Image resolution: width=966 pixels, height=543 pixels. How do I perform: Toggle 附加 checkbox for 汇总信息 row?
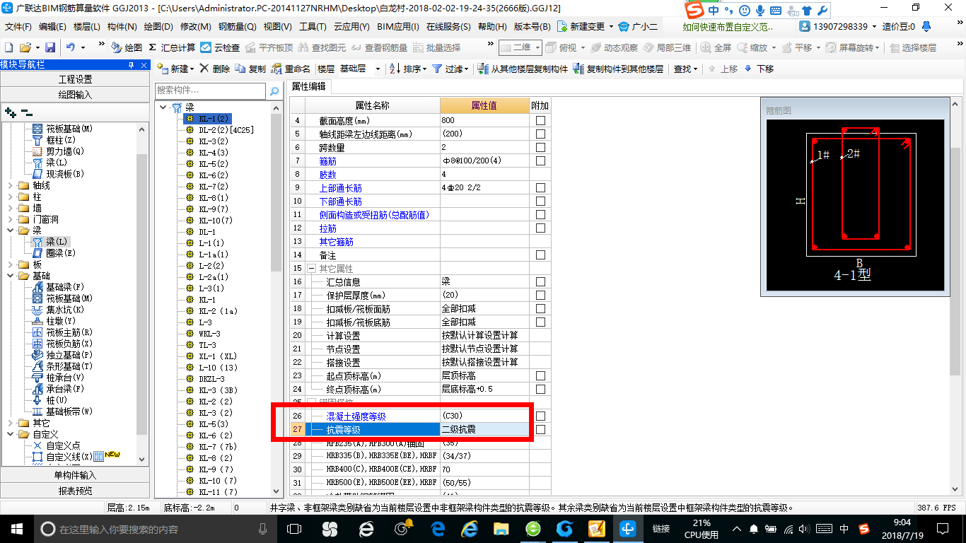[540, 282]
